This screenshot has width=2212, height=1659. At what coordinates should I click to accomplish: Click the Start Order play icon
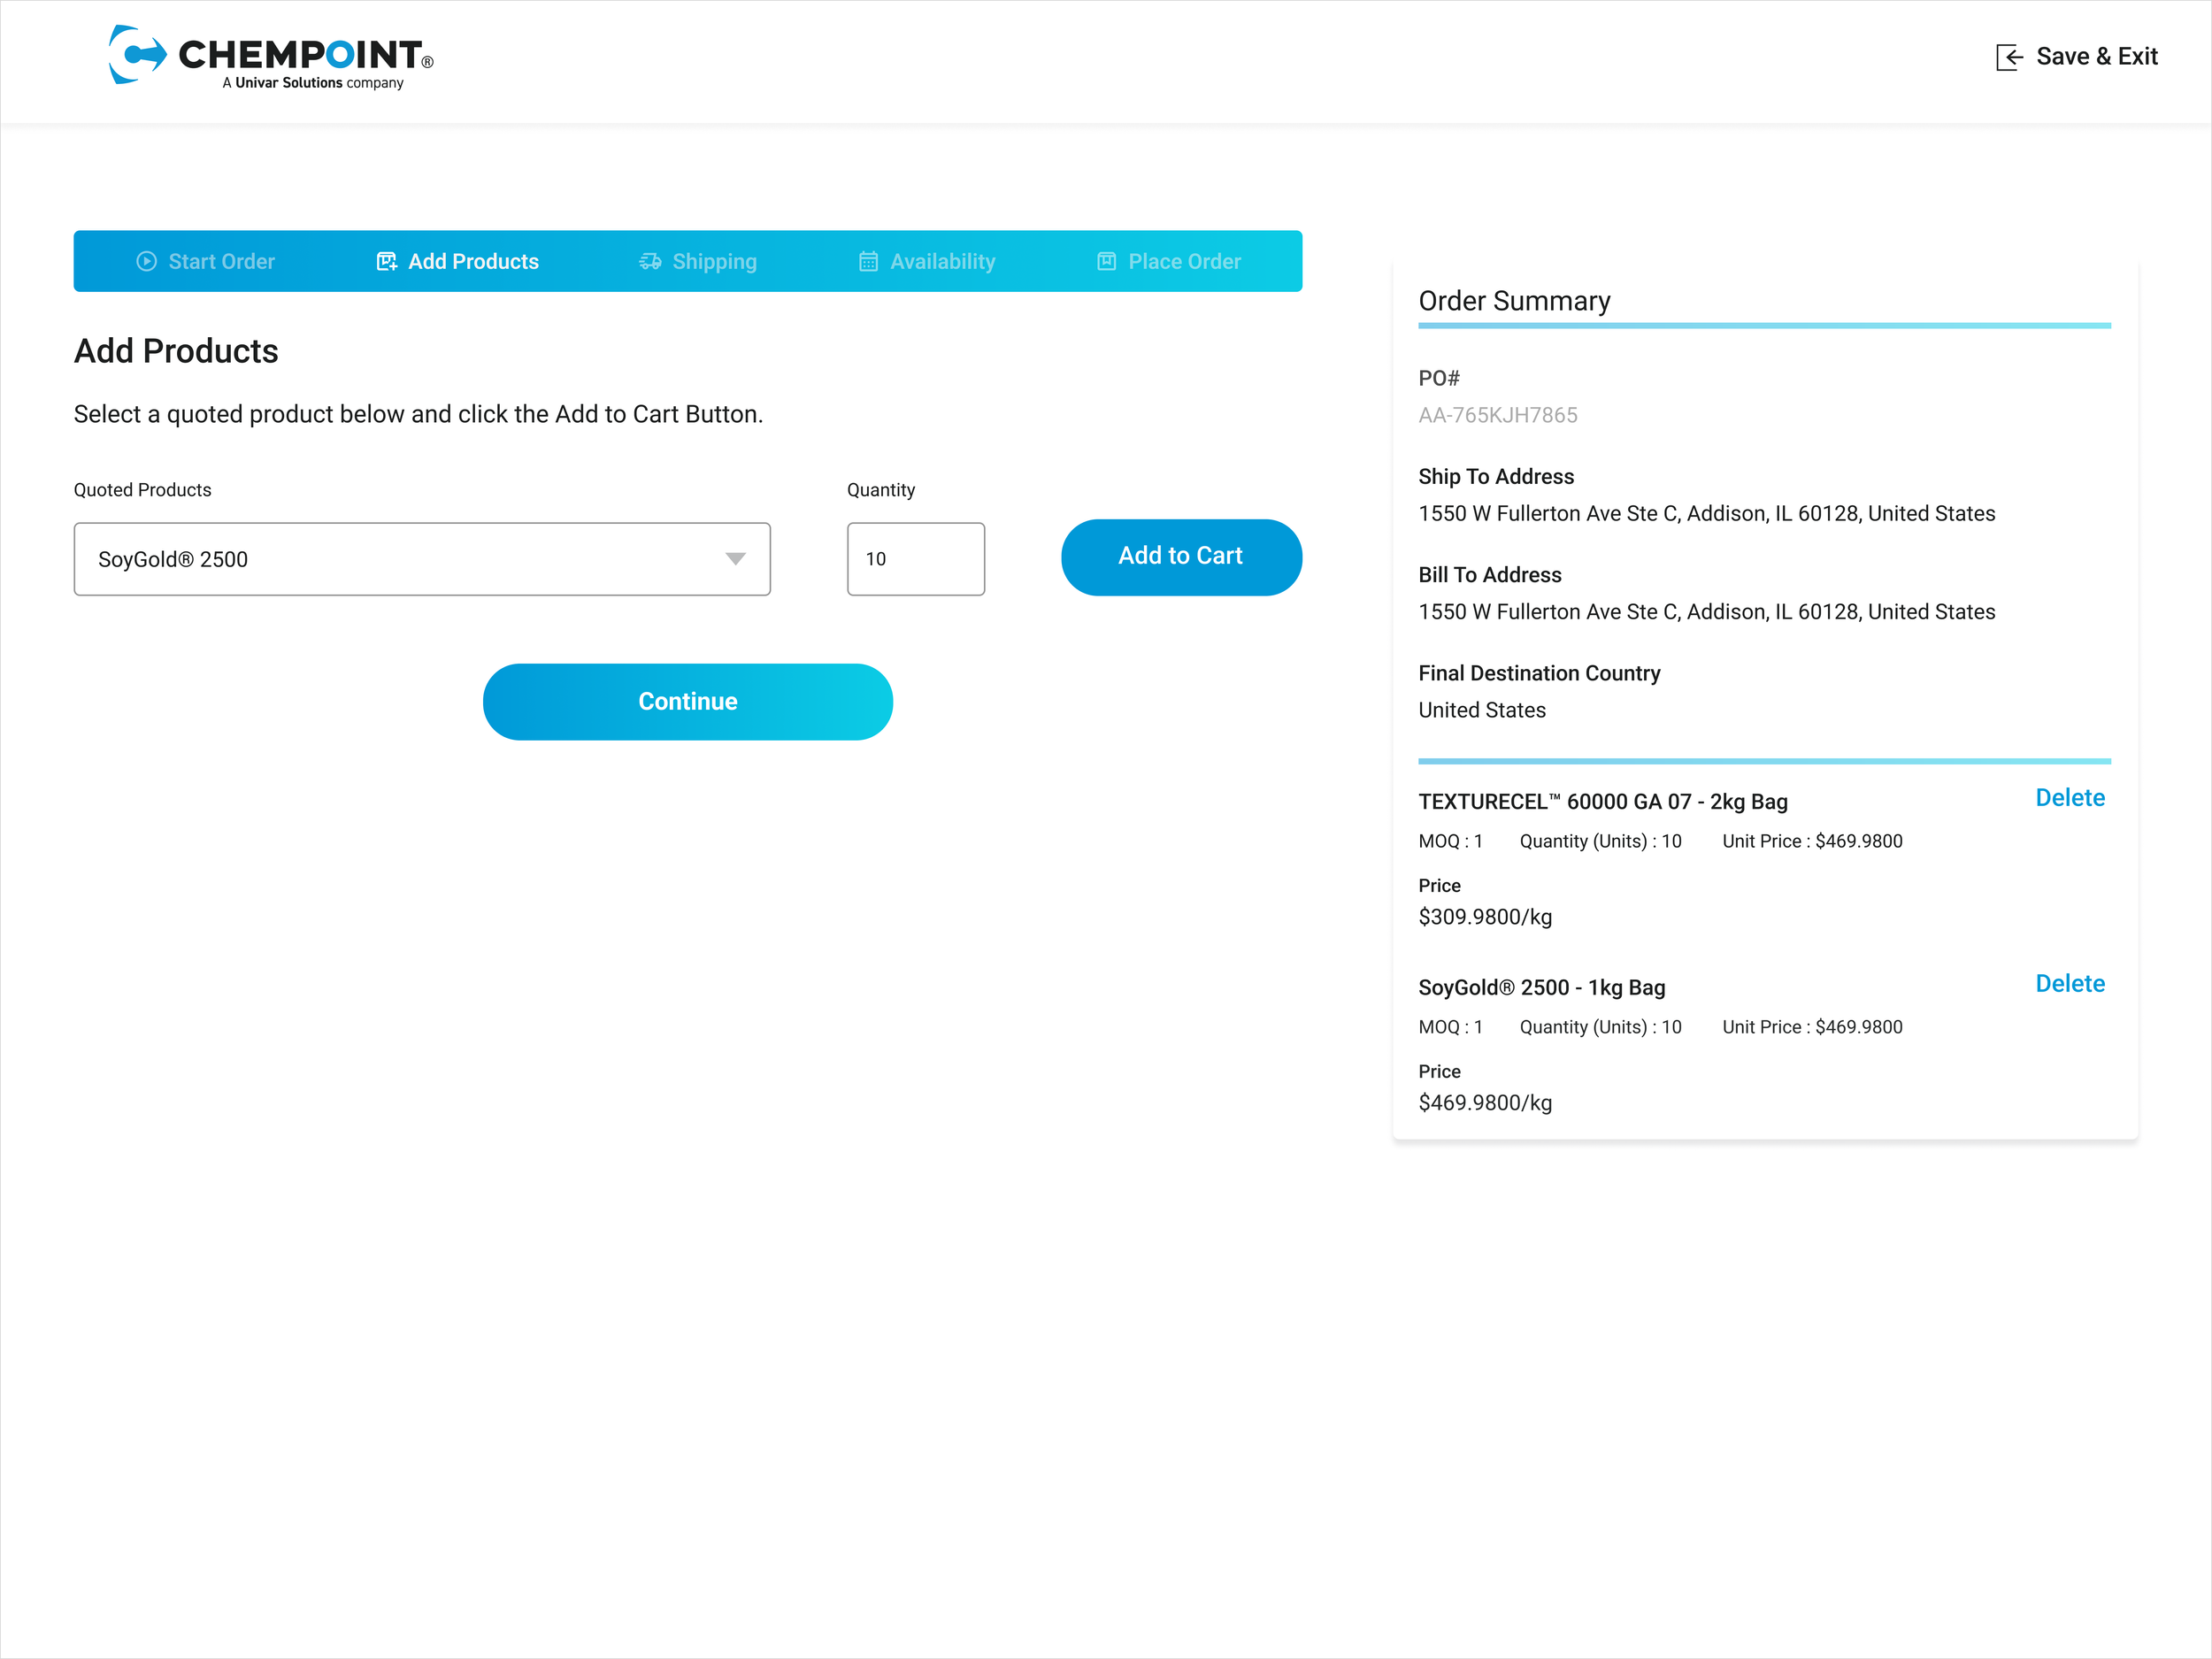point(147,261)
